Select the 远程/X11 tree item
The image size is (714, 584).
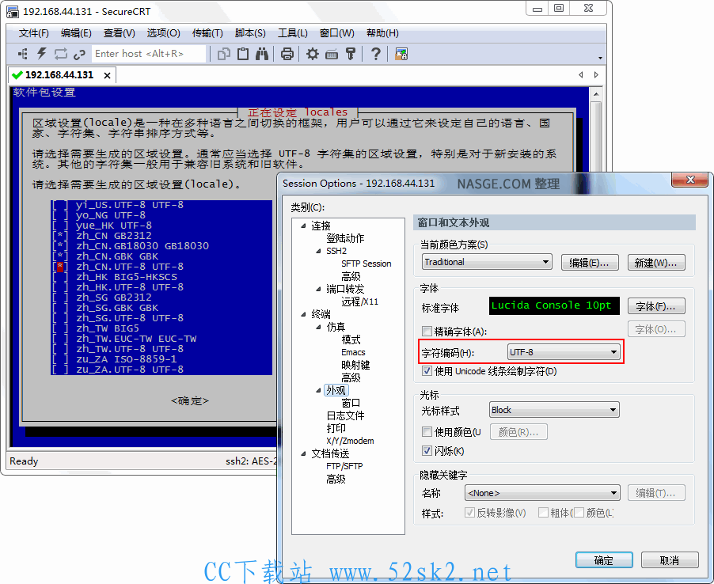(359, 301)
